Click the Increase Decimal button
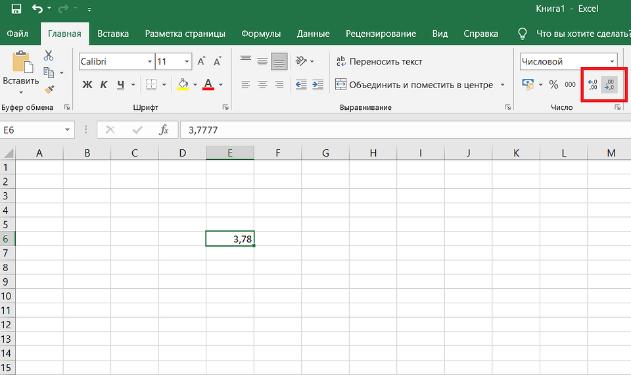The image size is (631, 375). (592, 84)
